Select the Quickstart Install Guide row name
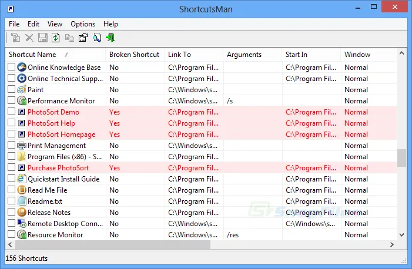The image size is (412, 269). tap(63, 179)
